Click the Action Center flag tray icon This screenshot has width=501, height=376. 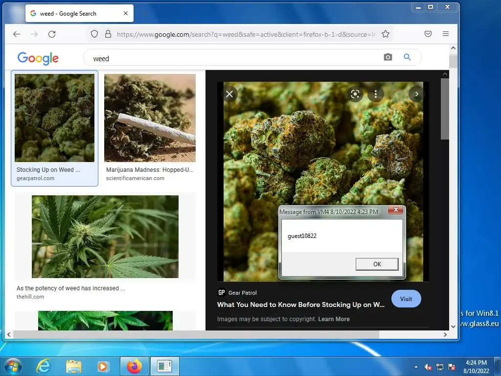(x=452, y=367)
